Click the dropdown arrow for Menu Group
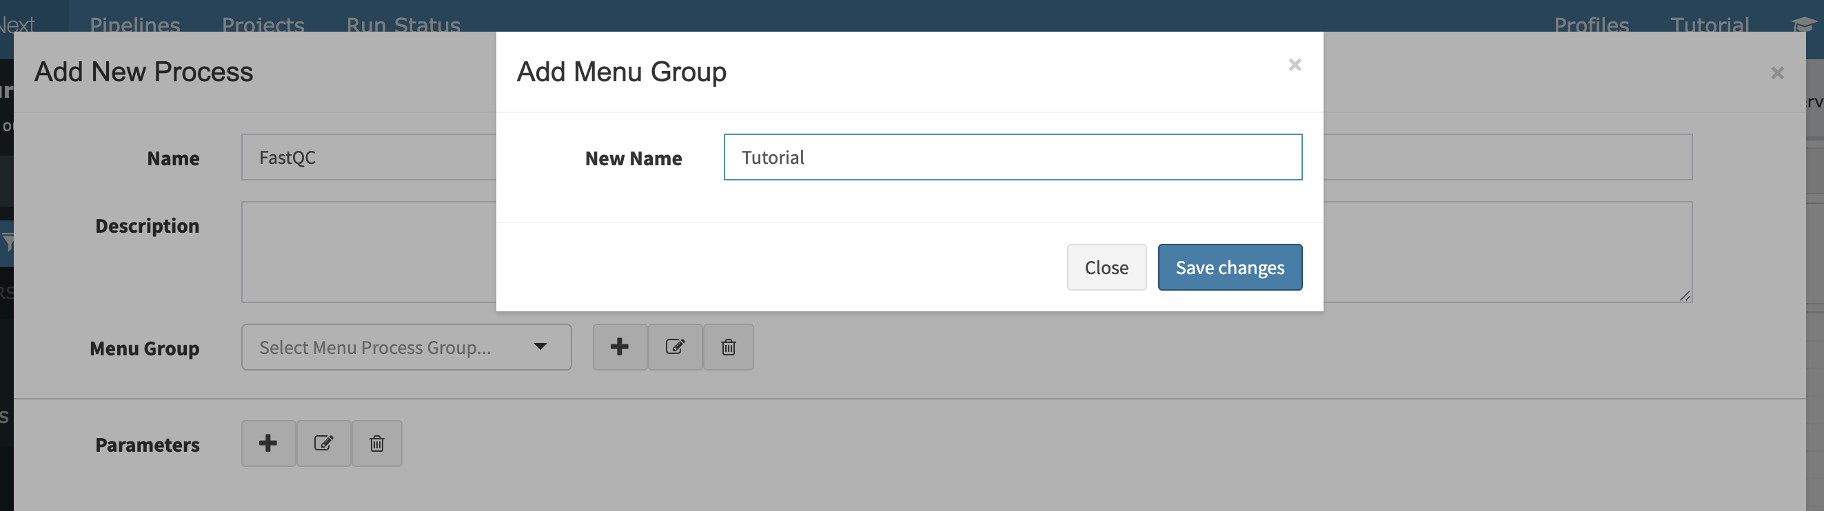Image resolution: width=1824 pixels, height=511 pixels. [x=540, y=347]
